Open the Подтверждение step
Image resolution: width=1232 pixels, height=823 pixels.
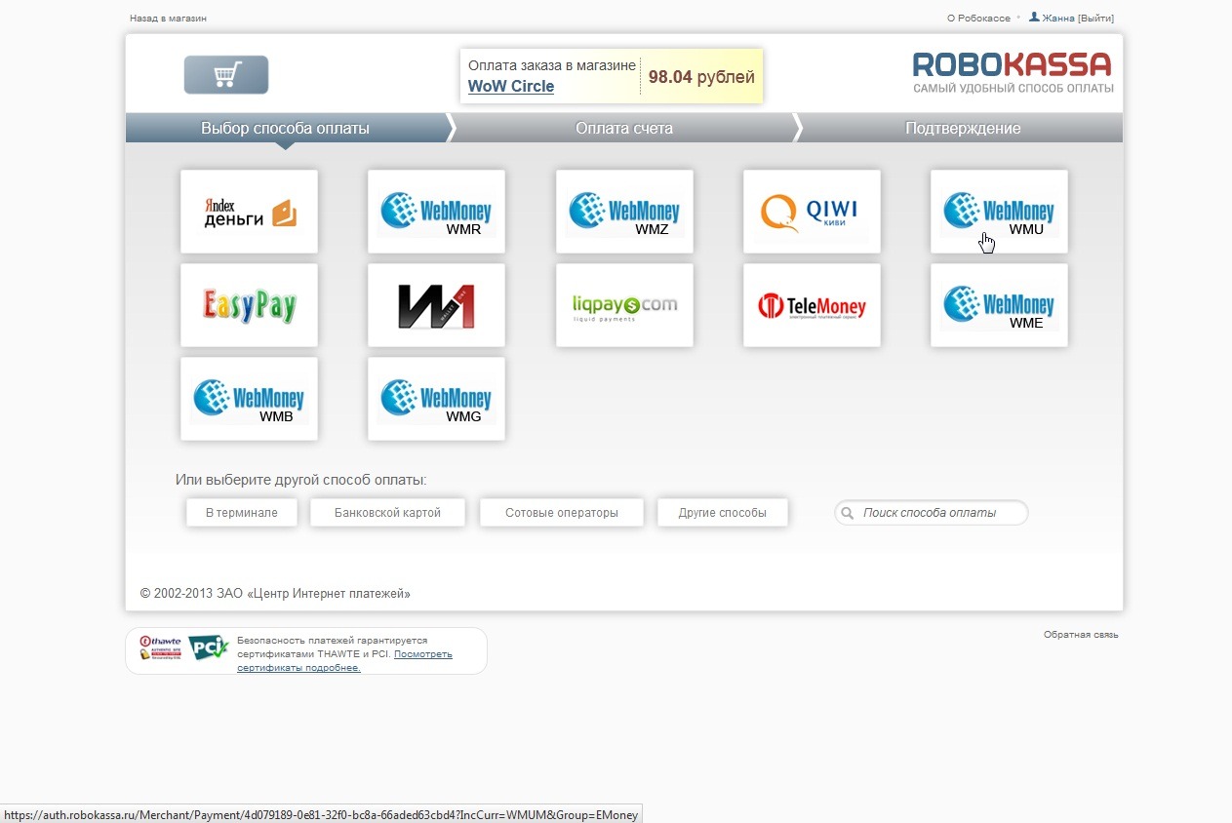pos(963,128)
